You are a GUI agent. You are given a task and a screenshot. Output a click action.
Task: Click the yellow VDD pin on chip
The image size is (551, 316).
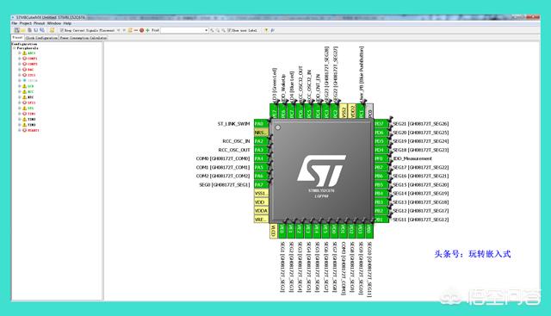(x=261, y=202)
